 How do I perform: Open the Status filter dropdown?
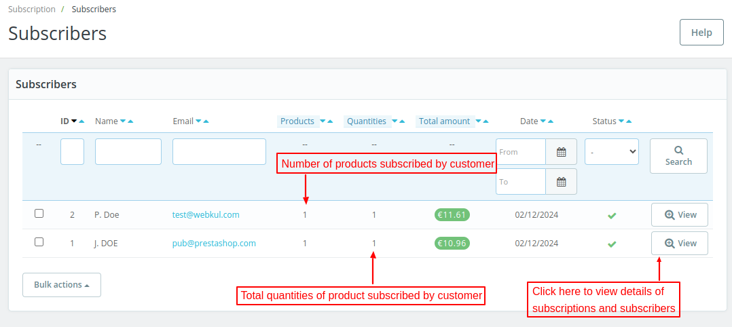(611, 152)
